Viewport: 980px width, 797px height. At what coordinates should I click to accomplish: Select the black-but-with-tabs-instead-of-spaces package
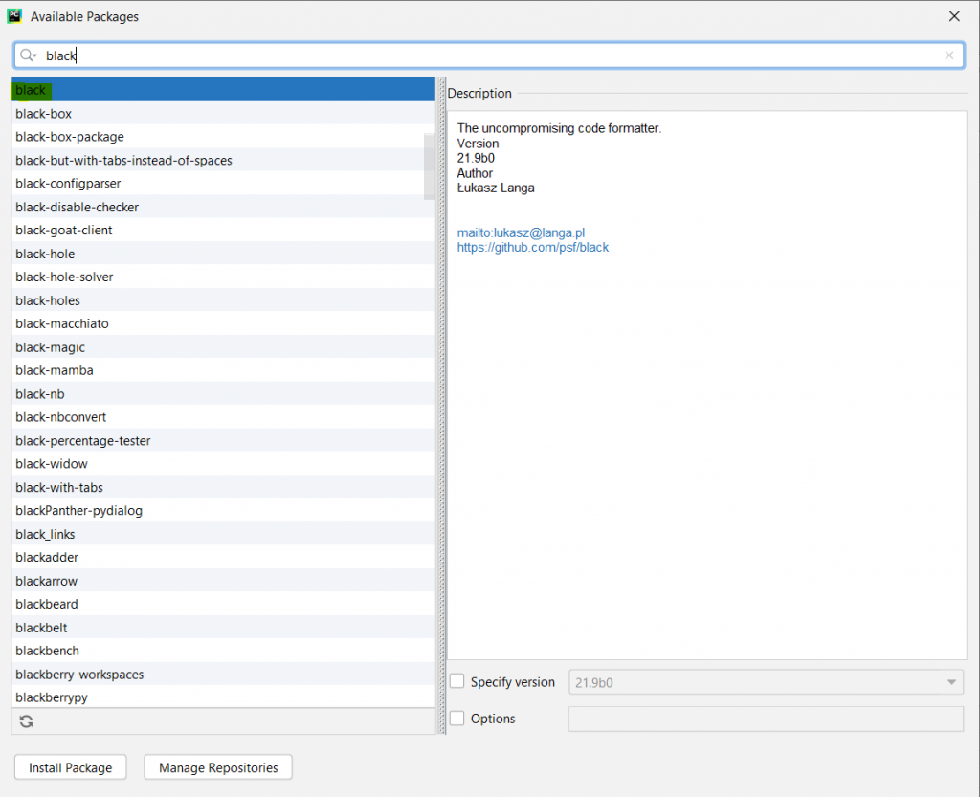tap(124, 160)
